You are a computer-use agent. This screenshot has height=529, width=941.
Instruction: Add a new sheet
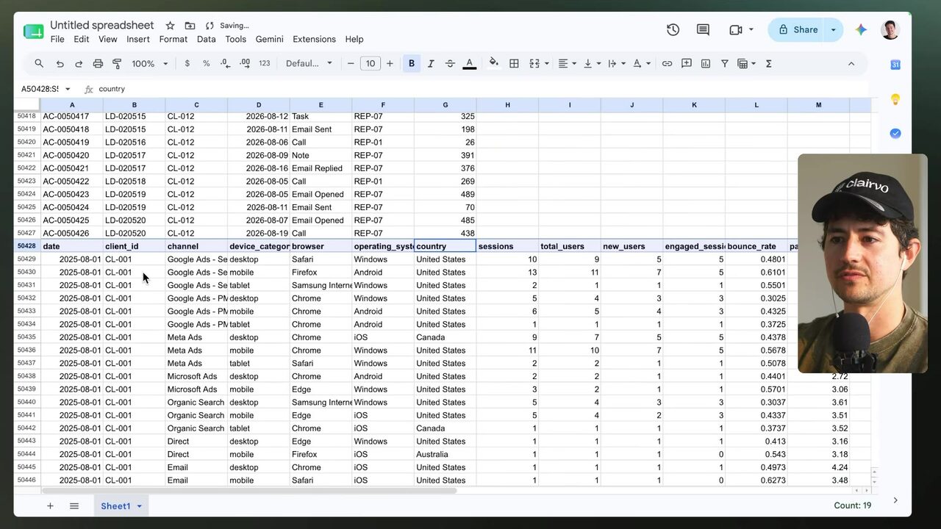click(x=50, y=506)
